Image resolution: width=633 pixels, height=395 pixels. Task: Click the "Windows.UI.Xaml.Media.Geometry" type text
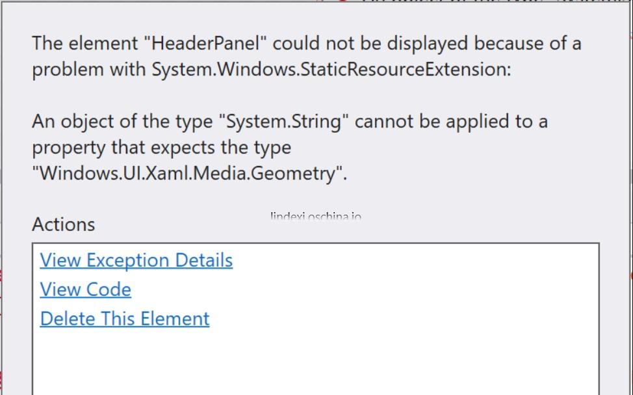[x=189, y=173]
